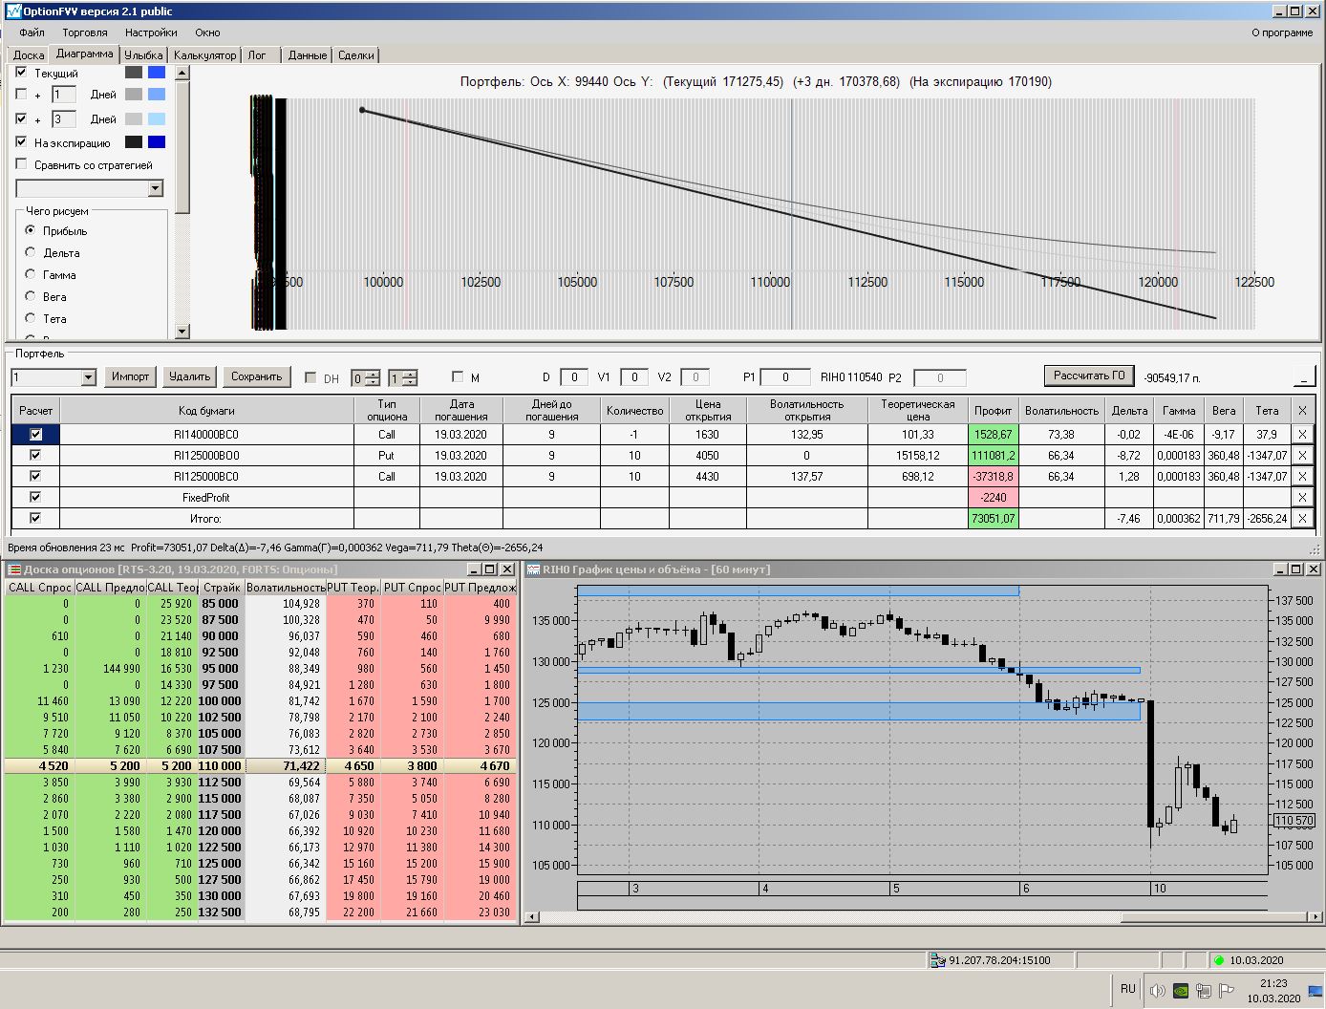
Task: Click the X on the Итого row
Action: pyautogui.click(x=1302, y=519)
